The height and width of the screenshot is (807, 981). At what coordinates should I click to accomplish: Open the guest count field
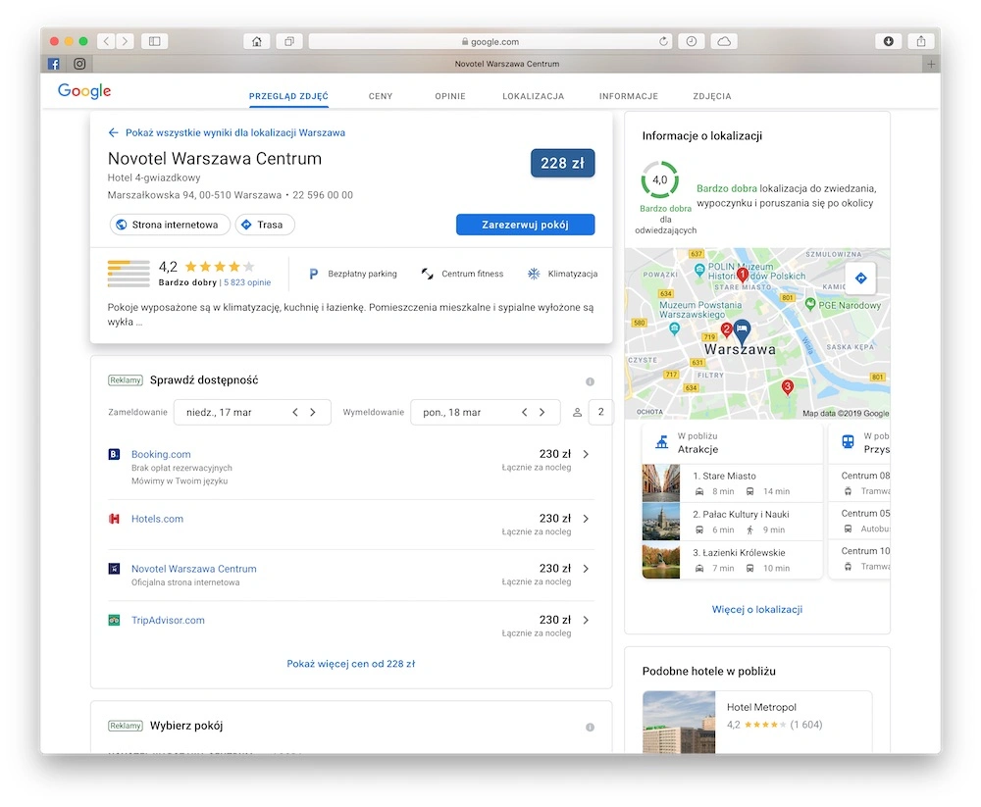pyautogui.click(x=600, y=412)
